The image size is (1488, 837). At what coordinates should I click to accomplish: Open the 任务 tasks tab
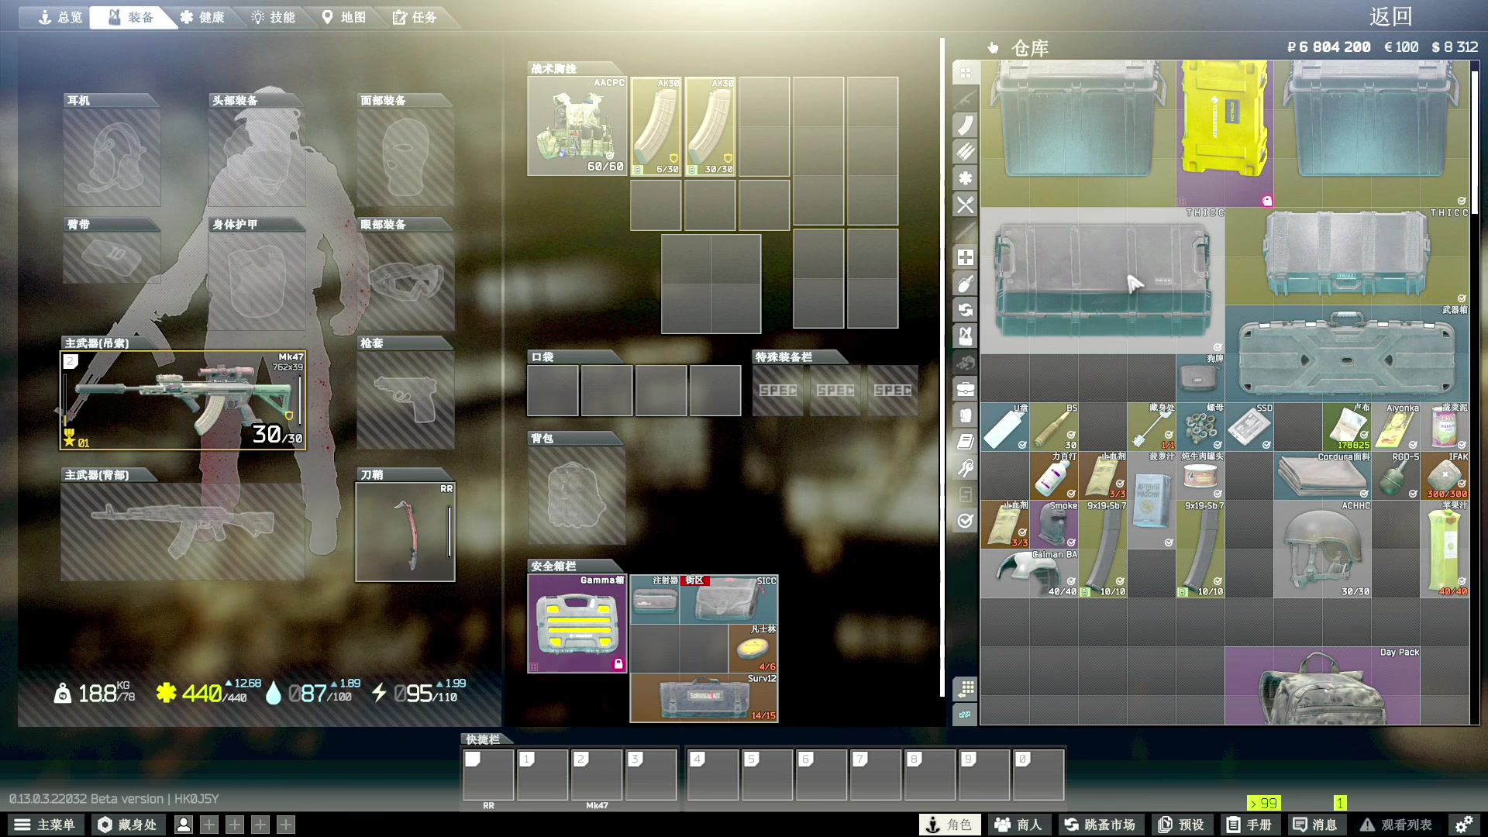pyautogui.click(x=415, y=17)
